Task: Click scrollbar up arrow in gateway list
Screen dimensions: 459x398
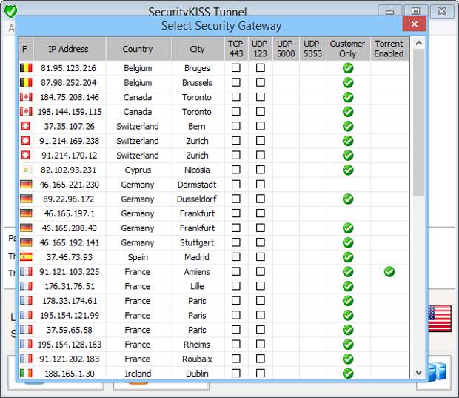Action: [418, 44]
